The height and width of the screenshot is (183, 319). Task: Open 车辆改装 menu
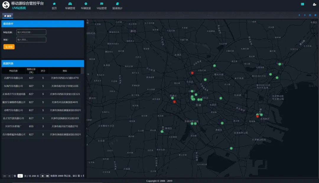click(86, 6)
